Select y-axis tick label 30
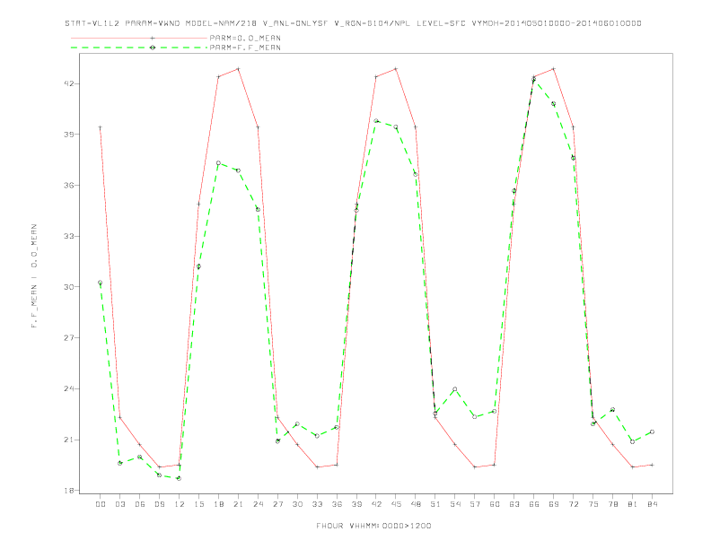The image size is (711, 549). [x=68, y=287]
